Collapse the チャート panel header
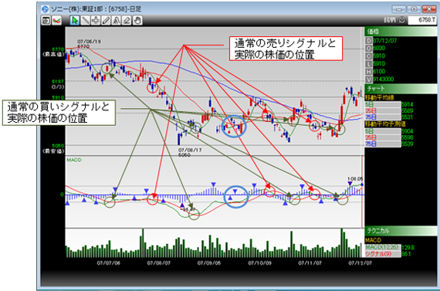This screenshot has width=440, height=291. 401,89
